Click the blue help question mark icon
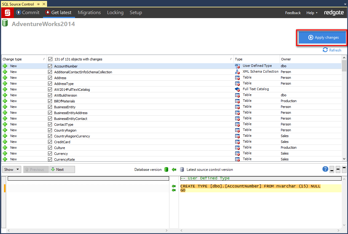 [325, 169]
